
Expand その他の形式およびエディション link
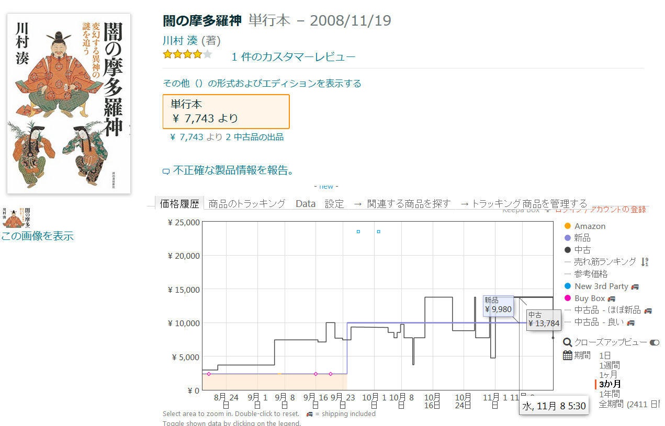tap(262, 84)
